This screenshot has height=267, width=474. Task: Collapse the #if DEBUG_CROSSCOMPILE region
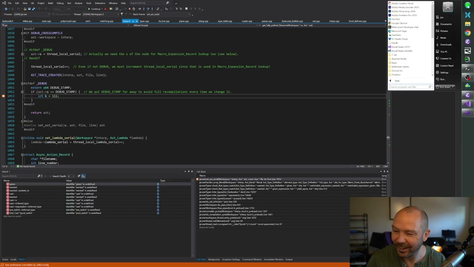point(22,33)
